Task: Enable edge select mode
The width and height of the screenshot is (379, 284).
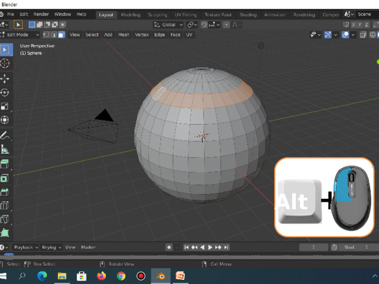Action: click(x=54, y=35)
